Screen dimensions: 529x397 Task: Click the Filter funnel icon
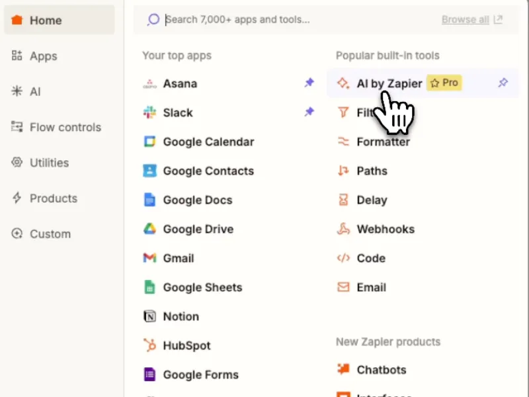click(343, 112)
